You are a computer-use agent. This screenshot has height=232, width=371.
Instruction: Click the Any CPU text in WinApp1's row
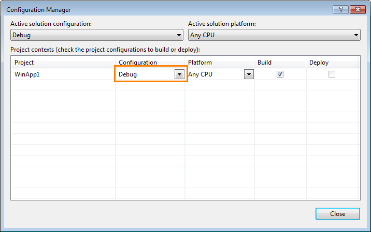point(200,74)
